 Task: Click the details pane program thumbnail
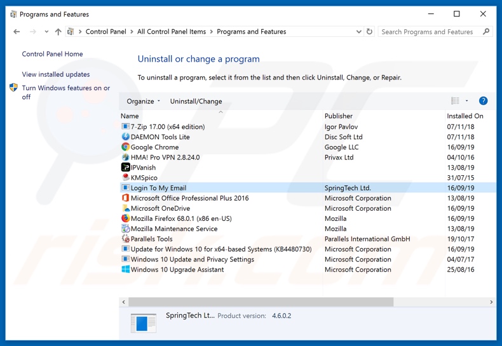point(144,323)
